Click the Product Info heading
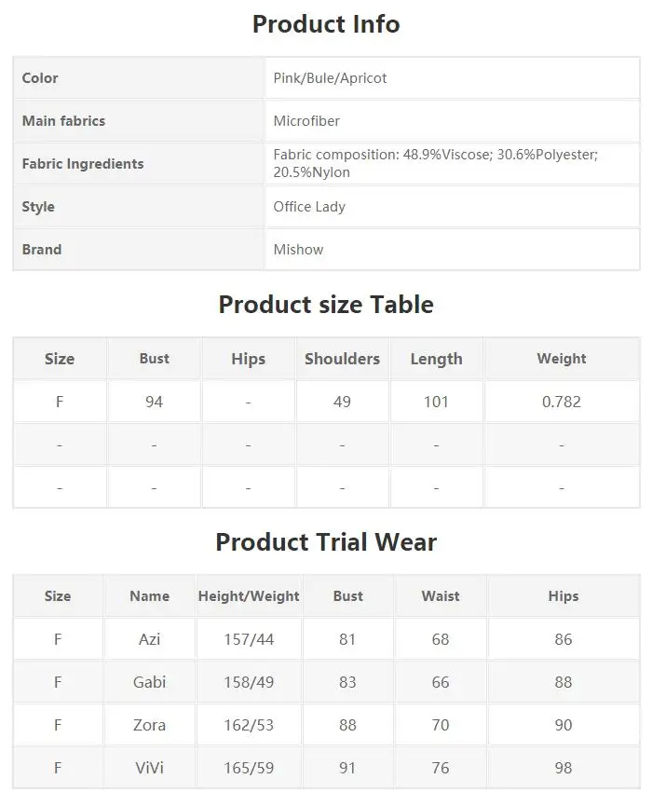The height and width of the screenshot is (806, 652). (x=326, y=24)
